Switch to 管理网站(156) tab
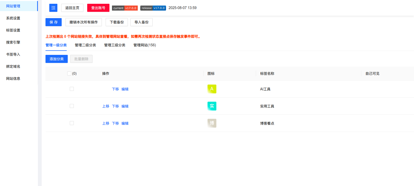This screenshot has width=414, height=186. click(145, 45)
